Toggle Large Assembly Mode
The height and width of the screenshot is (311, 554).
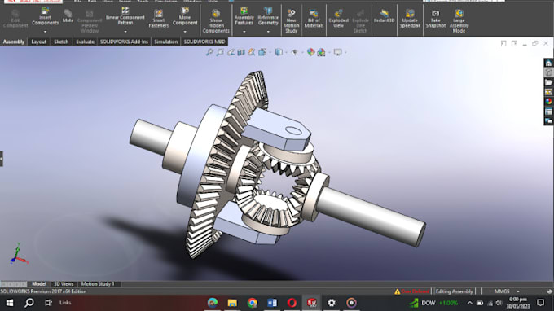pyautogui.click(x=459, y=21)
